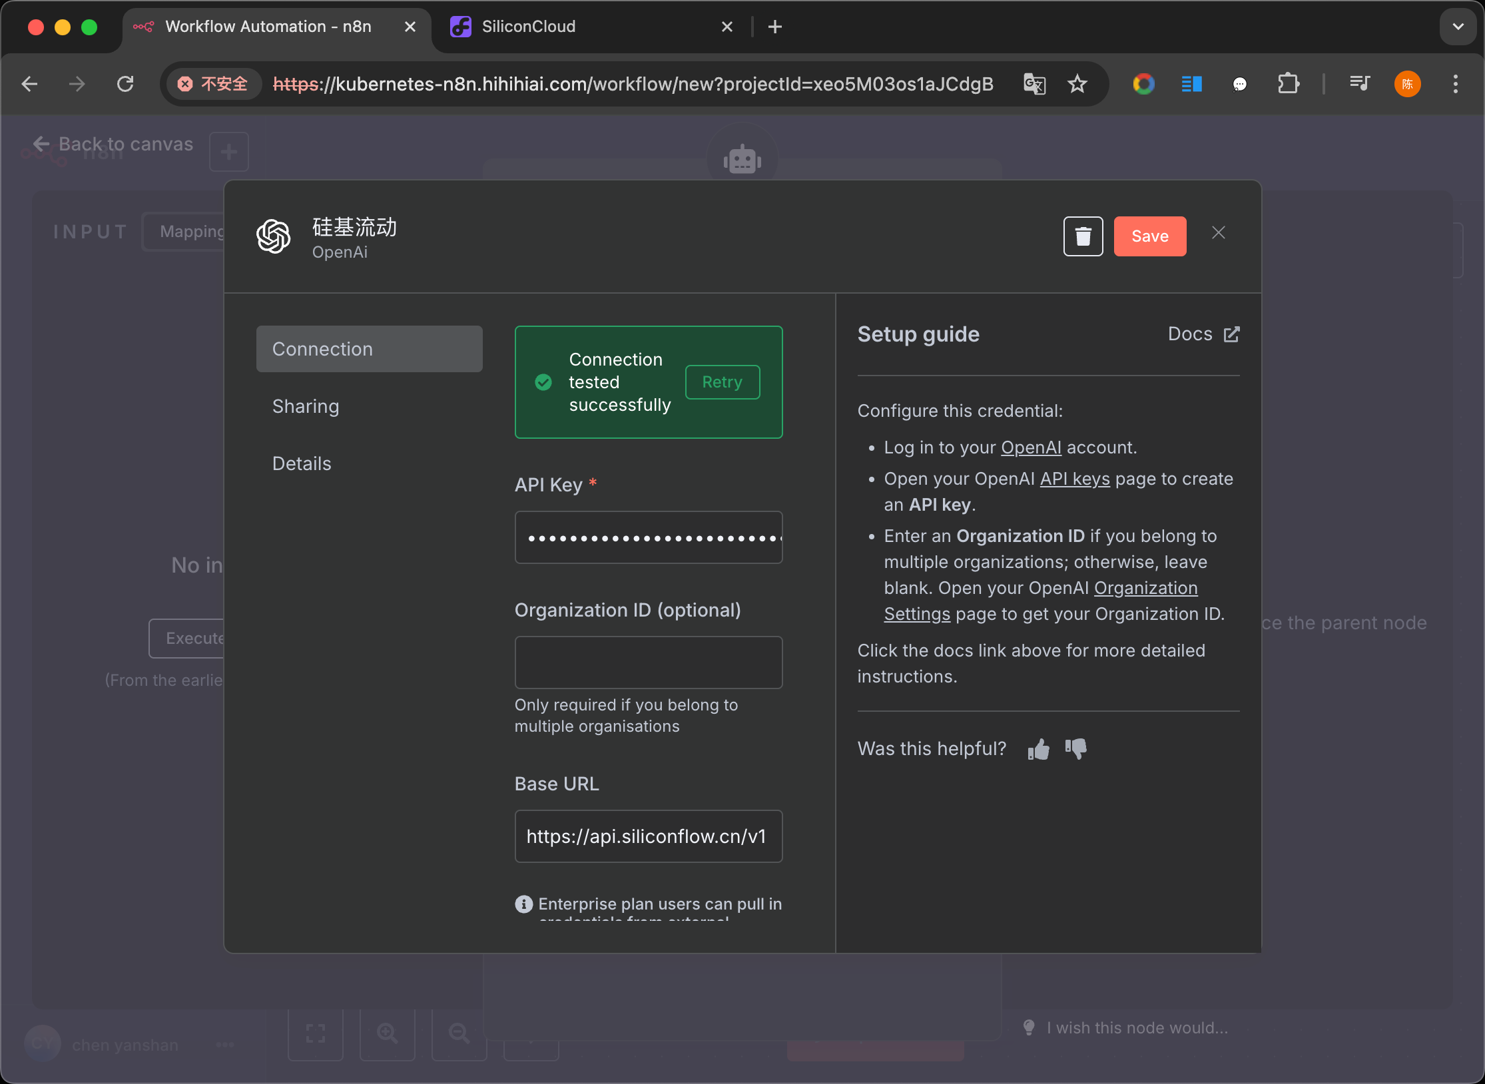Open the Extensions puzzle menu

point(1288,84)
